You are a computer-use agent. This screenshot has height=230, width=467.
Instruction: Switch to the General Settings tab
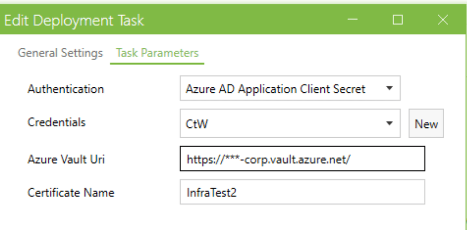point(60,53)
